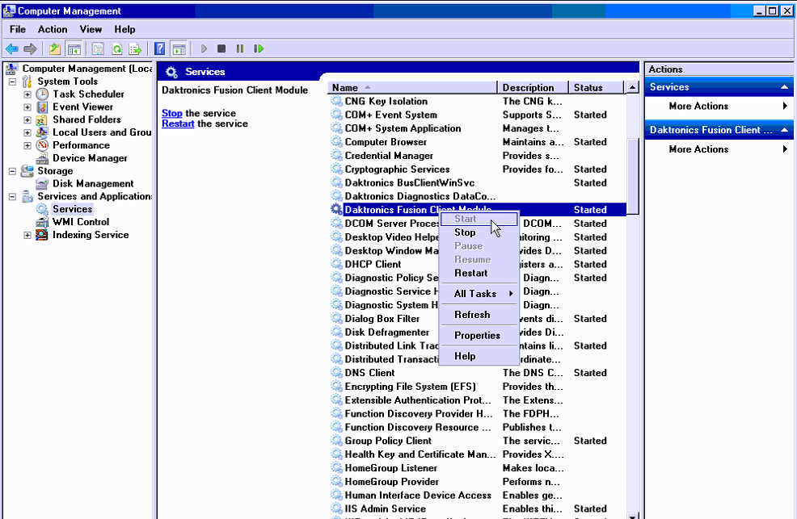The width and height of the screenshot is (797, 519).
Task: Collapse the Storage tree node
Action: pyautogui.click(x=12, y=171)
